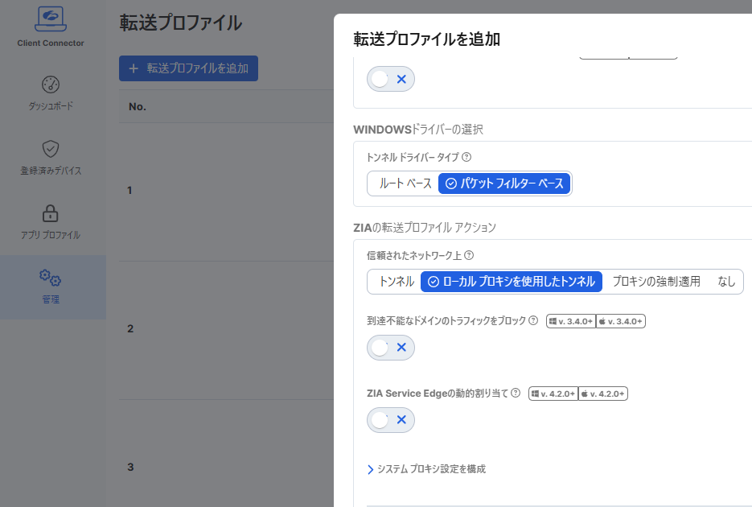Click the Client Connector logo icon

(x=51, y=19)
